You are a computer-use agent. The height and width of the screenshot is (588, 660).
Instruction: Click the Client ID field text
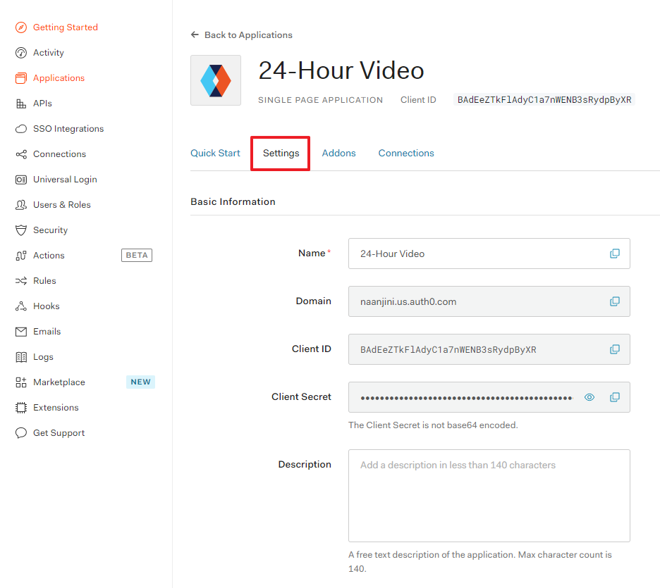pos(448,350)
